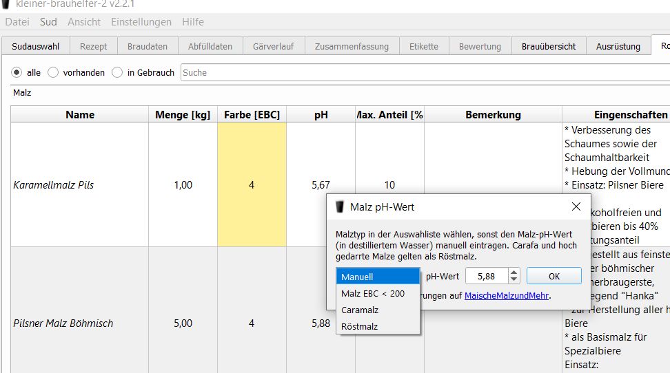Choose 'Malz EBC < 200' option
This screenshot has height=373, width=670.
[378, 293]
